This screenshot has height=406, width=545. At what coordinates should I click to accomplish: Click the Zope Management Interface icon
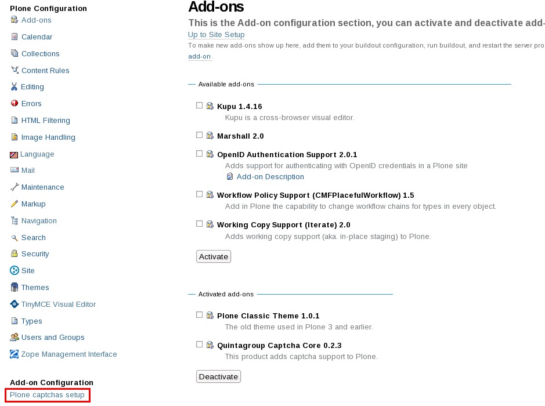[15, 354]
